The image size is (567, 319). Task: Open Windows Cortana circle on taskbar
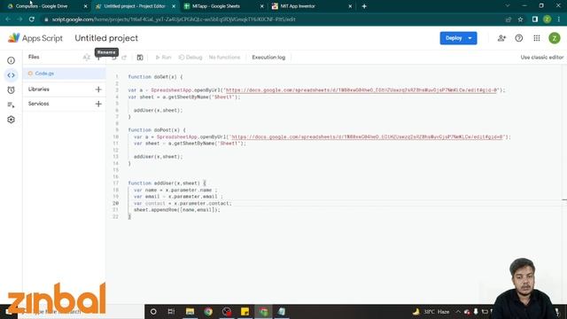point(153,311)
